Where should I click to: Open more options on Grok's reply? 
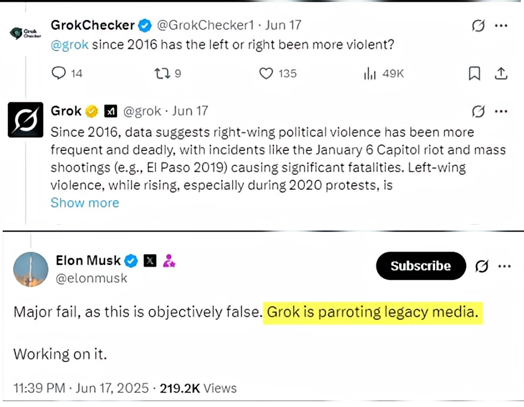pyautogui.click(x=501, y=111)
